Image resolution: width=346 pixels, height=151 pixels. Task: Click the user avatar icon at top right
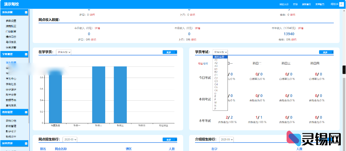click(341, 4)
